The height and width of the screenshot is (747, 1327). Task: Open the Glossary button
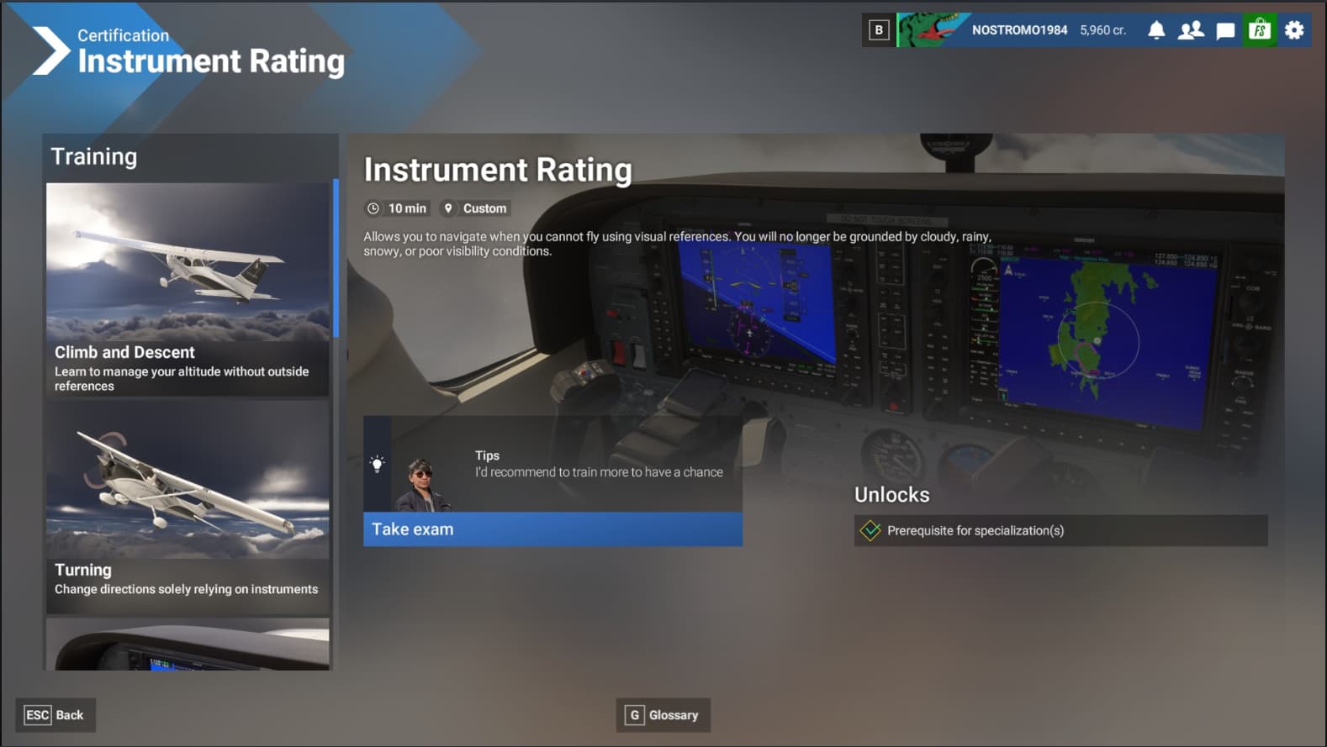tap(663, 715)
